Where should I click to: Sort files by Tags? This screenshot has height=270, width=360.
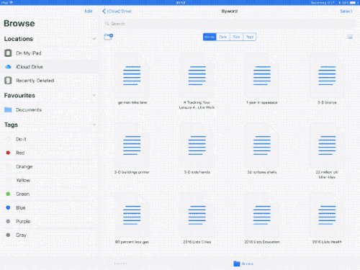point(250,37)
